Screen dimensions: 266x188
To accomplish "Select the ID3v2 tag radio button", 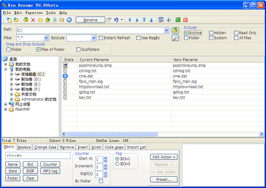I will [117, 164].
